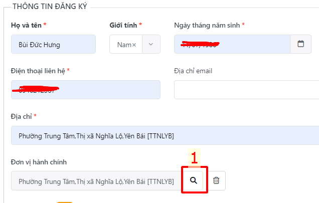Expand the Giới tính dropdown arrow
This screenshot has height=203, width=319.
[x=151, y=44]
